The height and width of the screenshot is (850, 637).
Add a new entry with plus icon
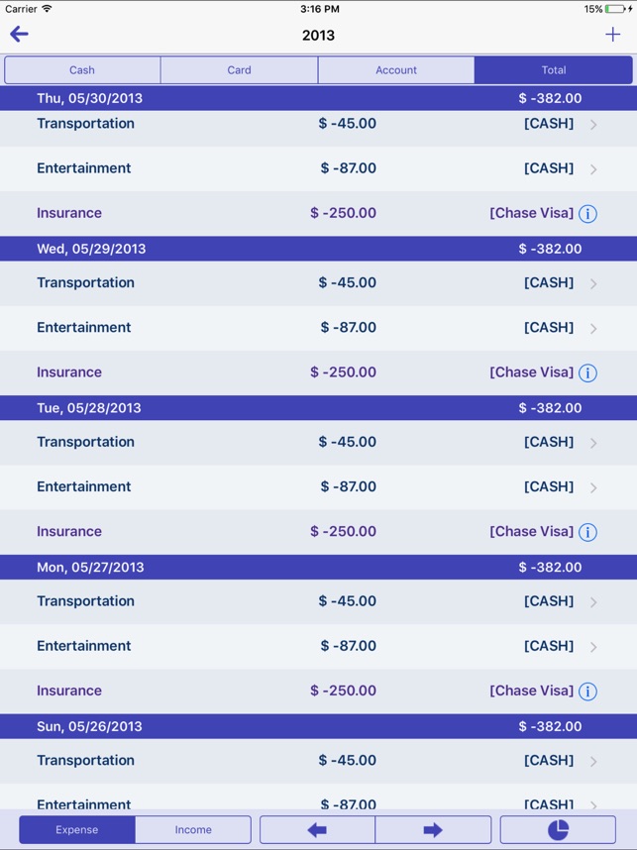point(612,35)
